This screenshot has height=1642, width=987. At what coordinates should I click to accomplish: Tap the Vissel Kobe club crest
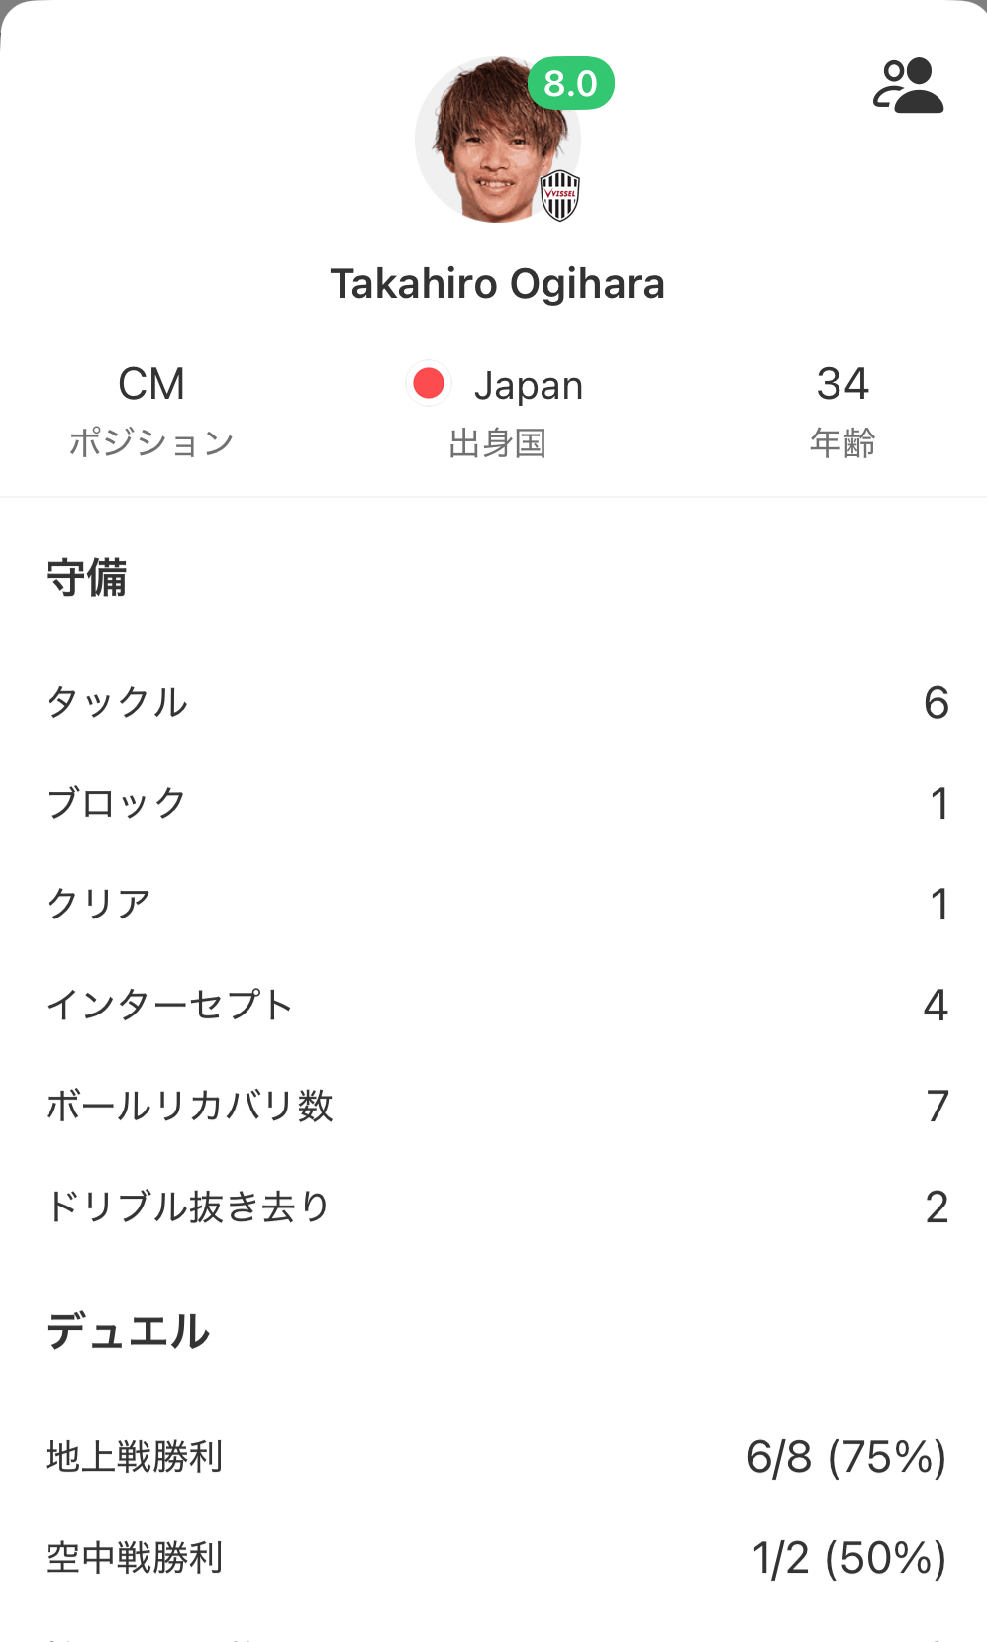[x=559, y=195]
